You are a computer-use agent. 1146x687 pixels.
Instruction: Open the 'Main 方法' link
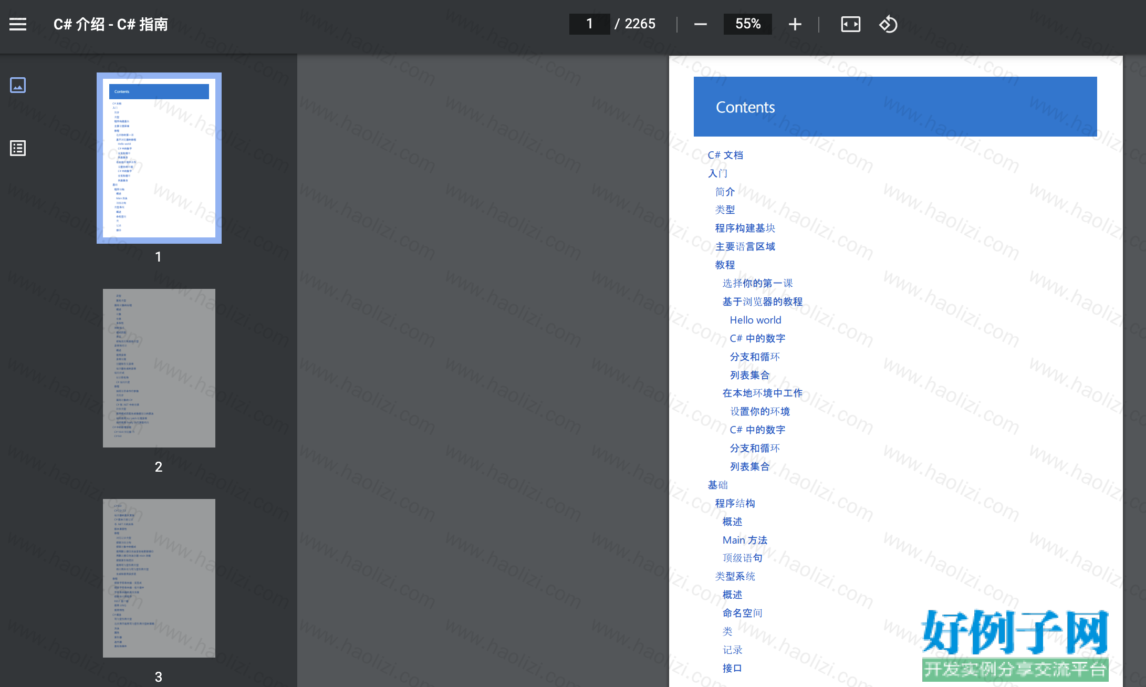[745, 540]
